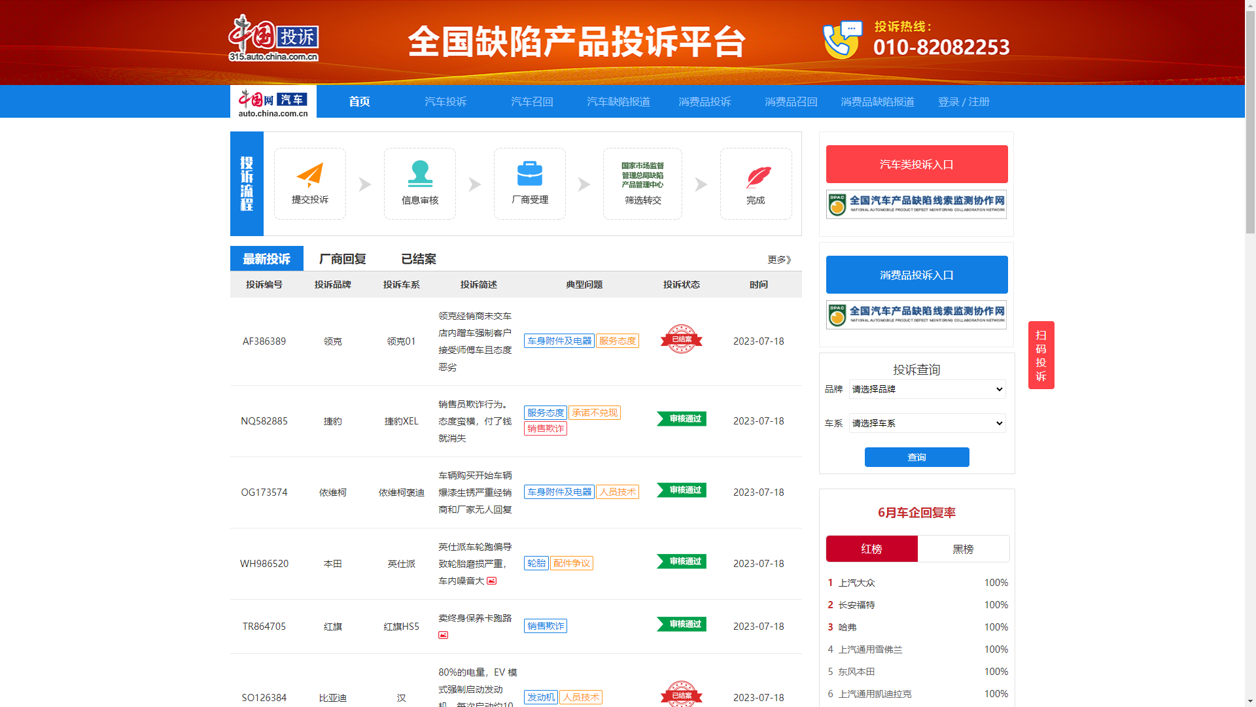The height and width of the screenshot is (707, 1256).
Task: Click the 提交投诉 paper plane icon
Action: pos(310,175)
